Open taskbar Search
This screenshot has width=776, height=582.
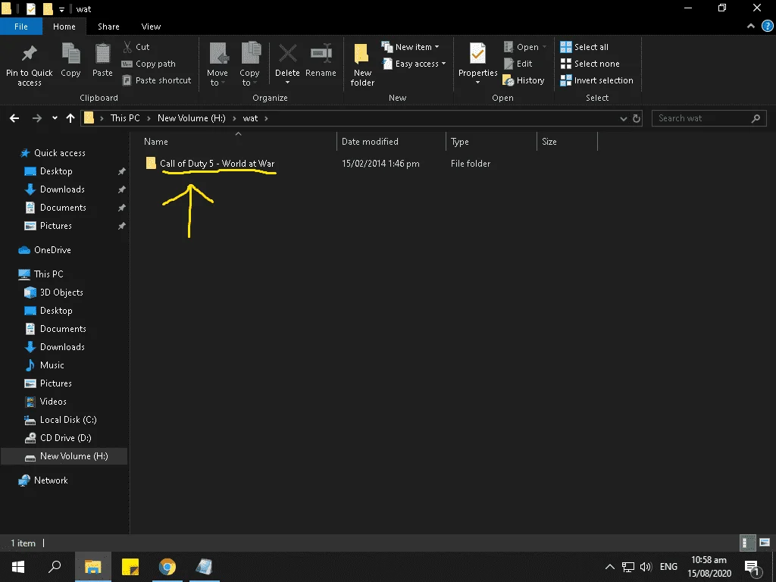click(x=55, y=567)
